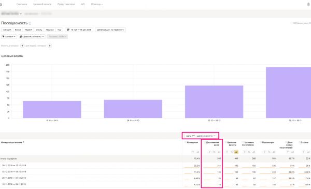Image resolution: width=311 pixels, height=189 pixels.
Task: Click percent icon under Целевые визиты
Action: [232, 152]
